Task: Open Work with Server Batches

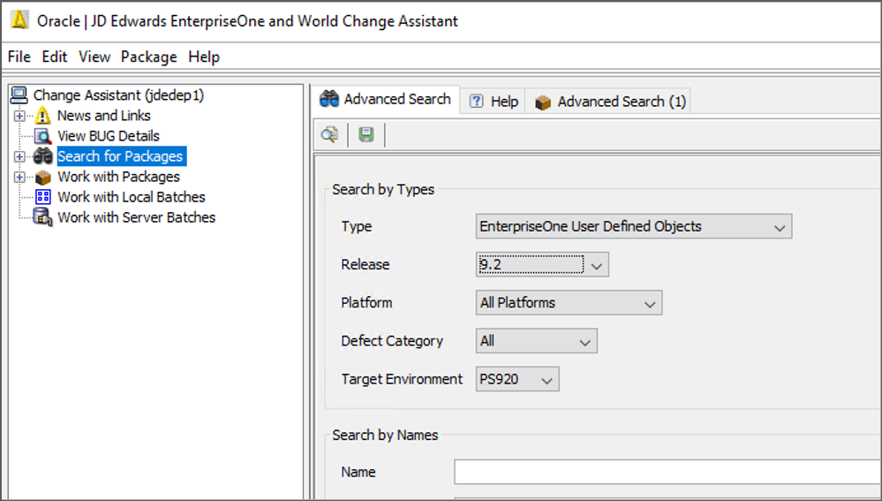Action: click(x=137, y=217)
